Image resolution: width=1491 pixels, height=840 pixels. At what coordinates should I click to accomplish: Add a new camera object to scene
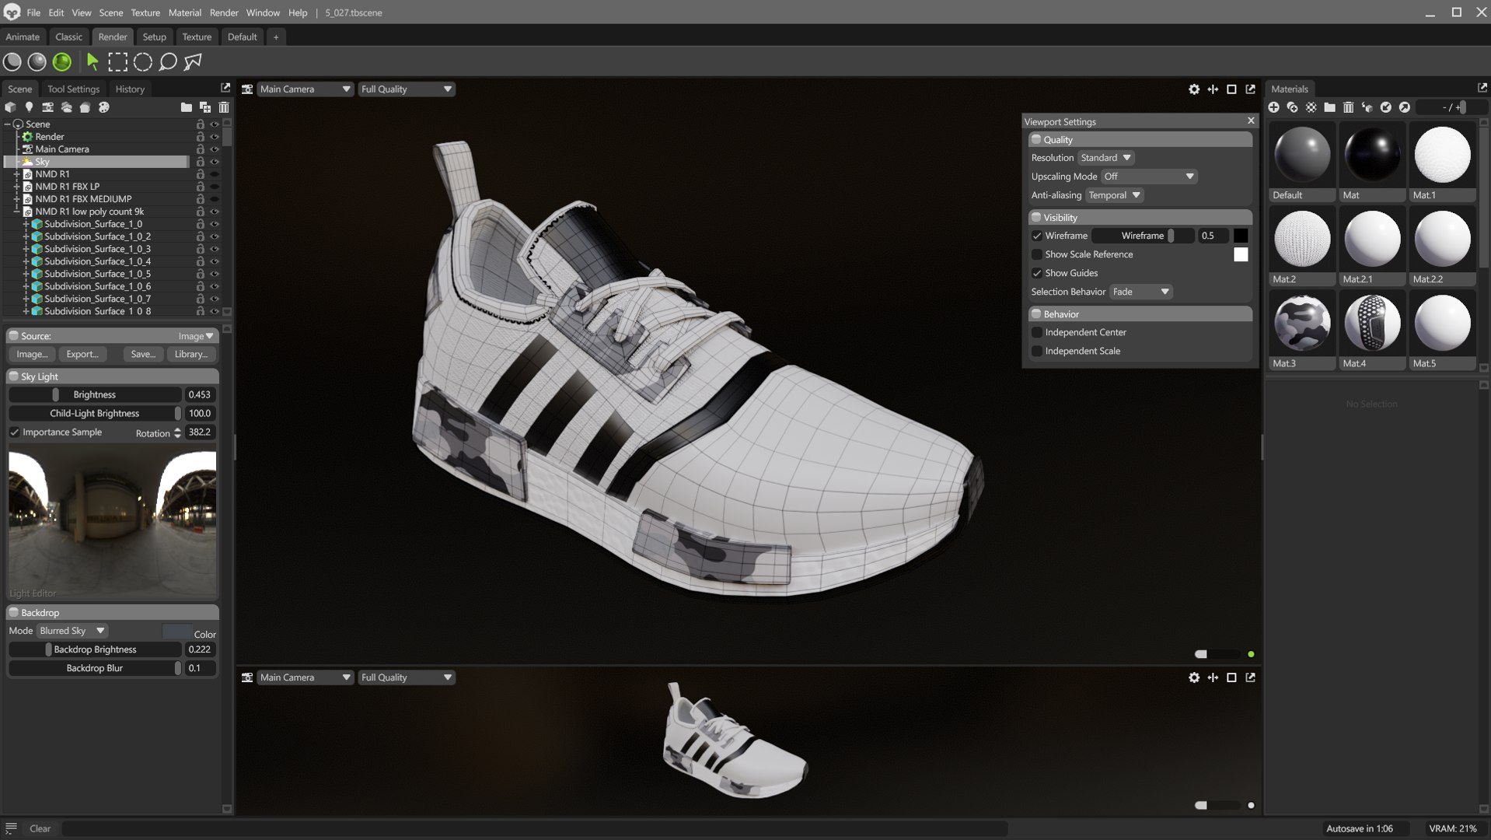47,107
